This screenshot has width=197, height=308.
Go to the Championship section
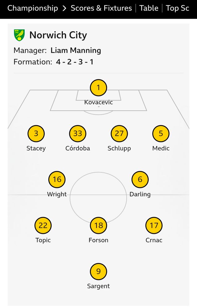(x=32, y=8)
